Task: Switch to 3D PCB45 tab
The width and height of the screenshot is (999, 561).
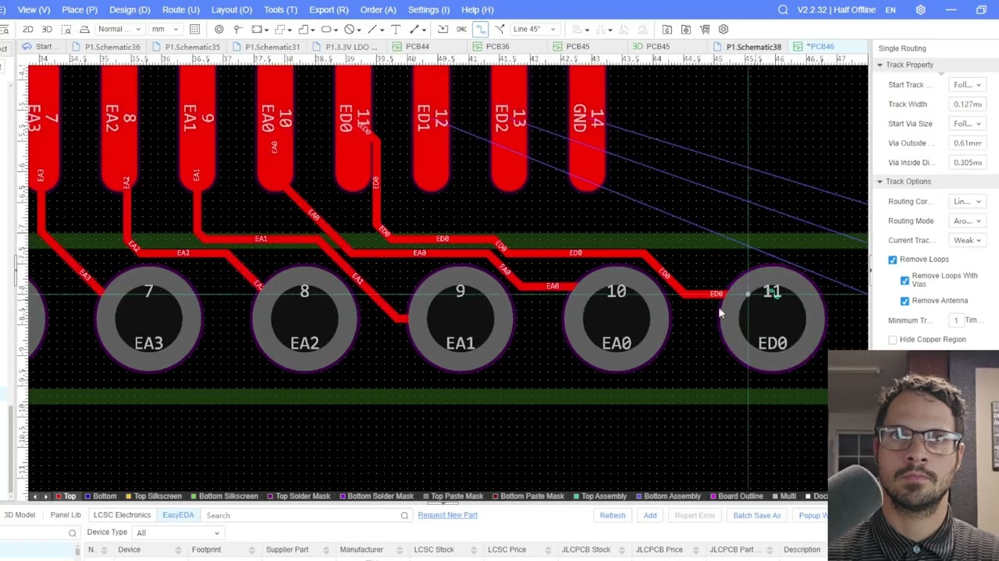Action: 652,47
